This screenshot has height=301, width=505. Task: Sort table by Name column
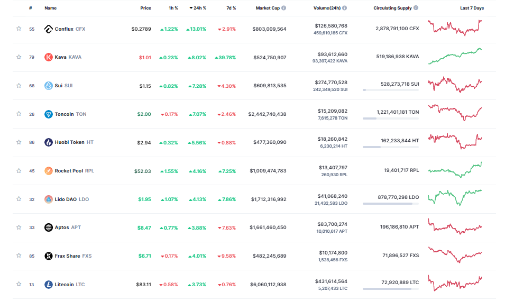(51, 8)
